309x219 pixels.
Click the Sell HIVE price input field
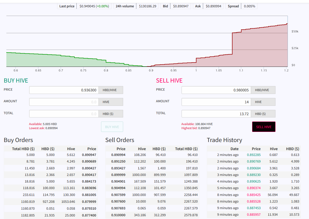point(216,90)
